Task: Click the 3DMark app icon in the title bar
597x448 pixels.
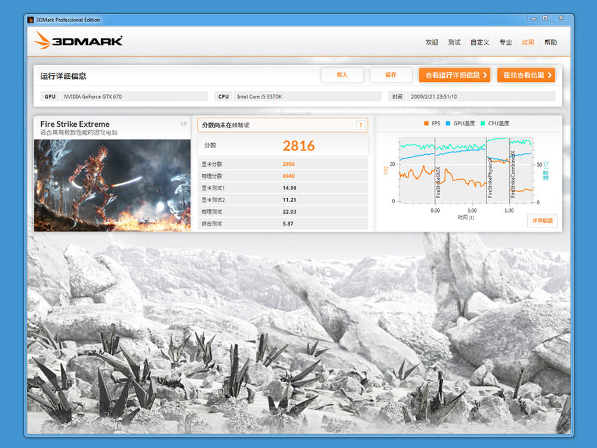Action: [31, 20]
